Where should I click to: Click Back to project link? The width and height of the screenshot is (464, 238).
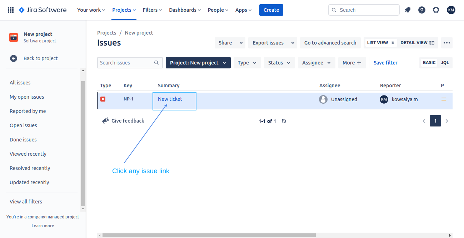coord(41,58)
